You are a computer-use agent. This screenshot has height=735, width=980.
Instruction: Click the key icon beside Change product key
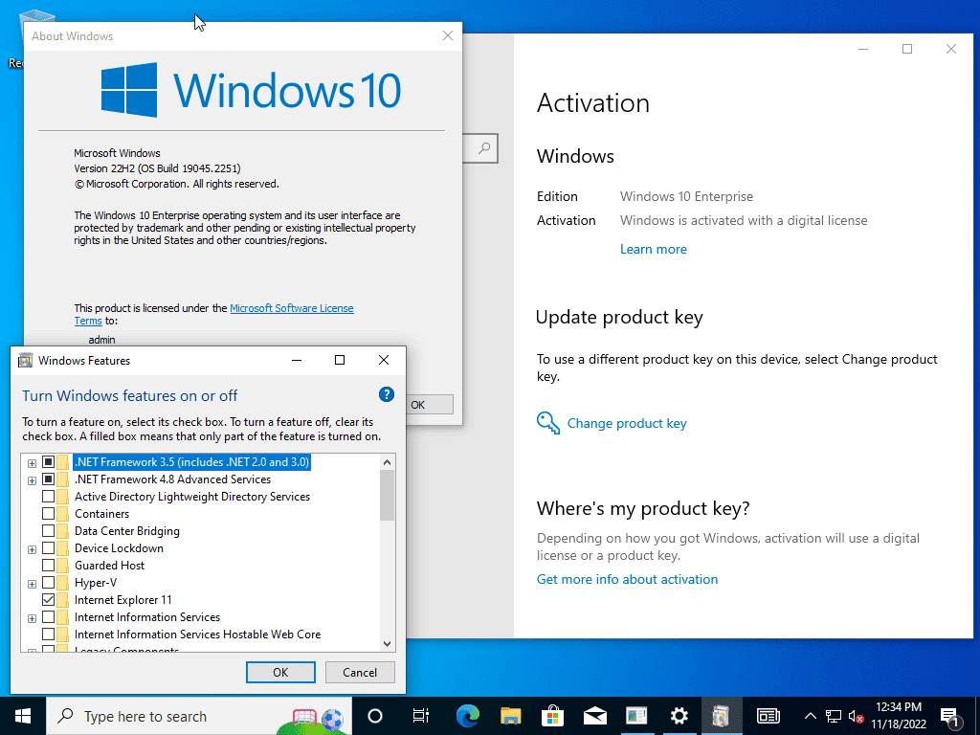(x=548, y=423)
